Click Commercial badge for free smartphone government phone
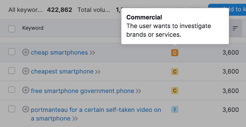Screen dimensions: 246x127 [x=175, y=91]
